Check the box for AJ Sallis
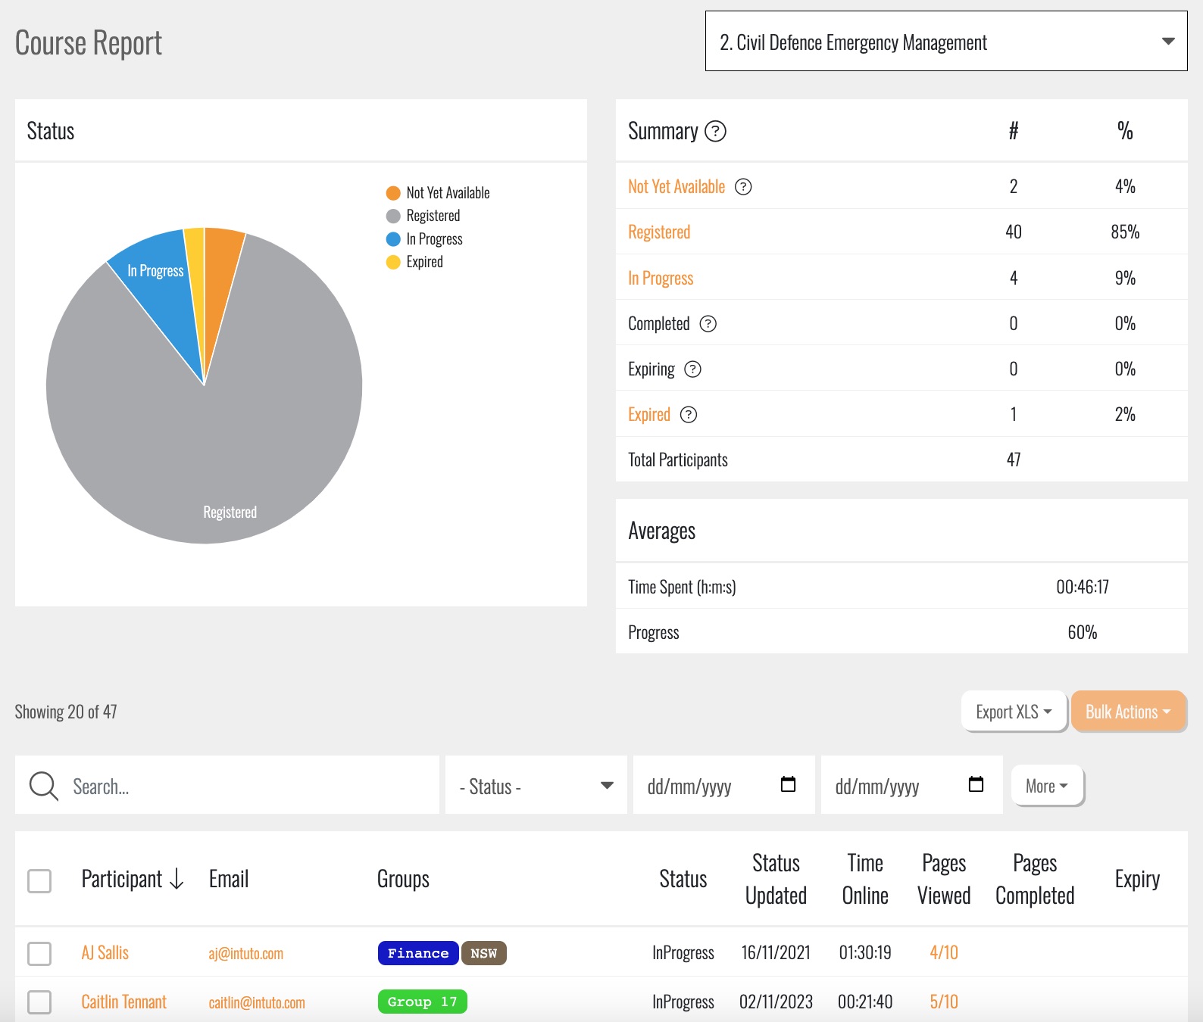 [39, 953]
